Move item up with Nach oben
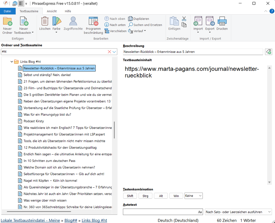 pos(115,19)
